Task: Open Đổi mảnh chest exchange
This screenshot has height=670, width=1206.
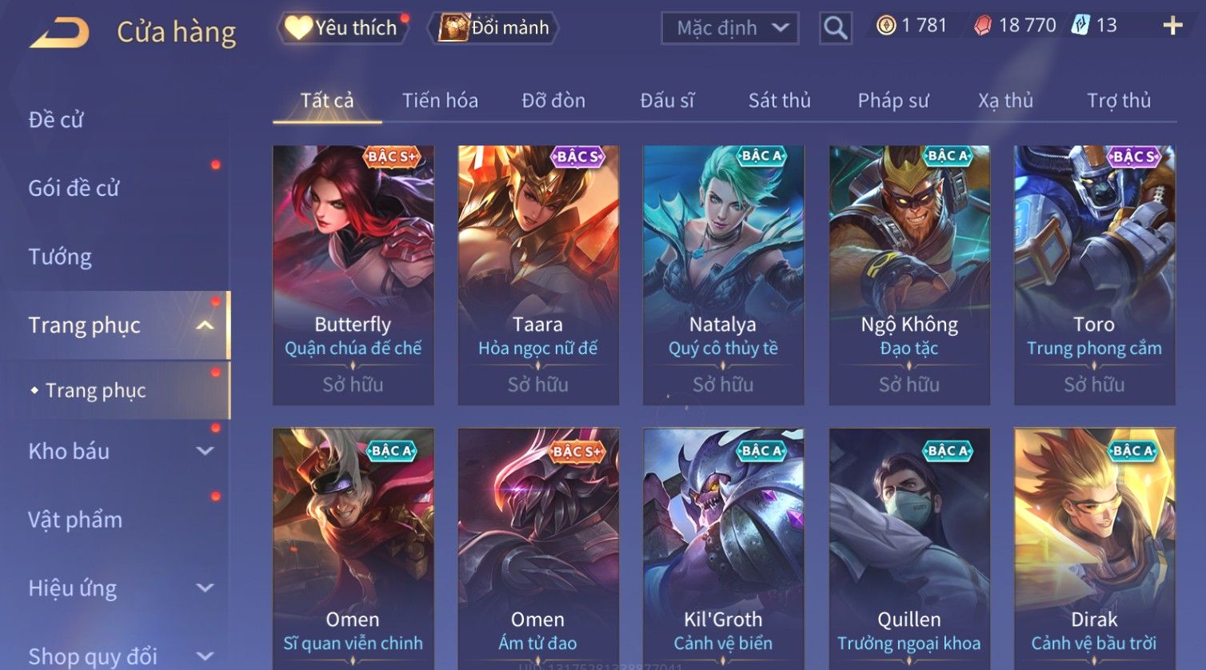Action: (493, 28)
